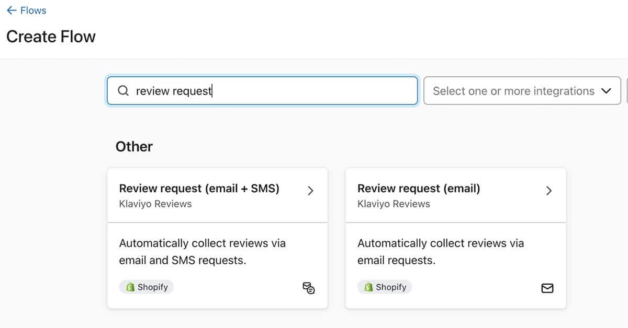Click the Shopify badge on the email + SMS card
Viewport: 628px width, 328px height.
[147, 287]
